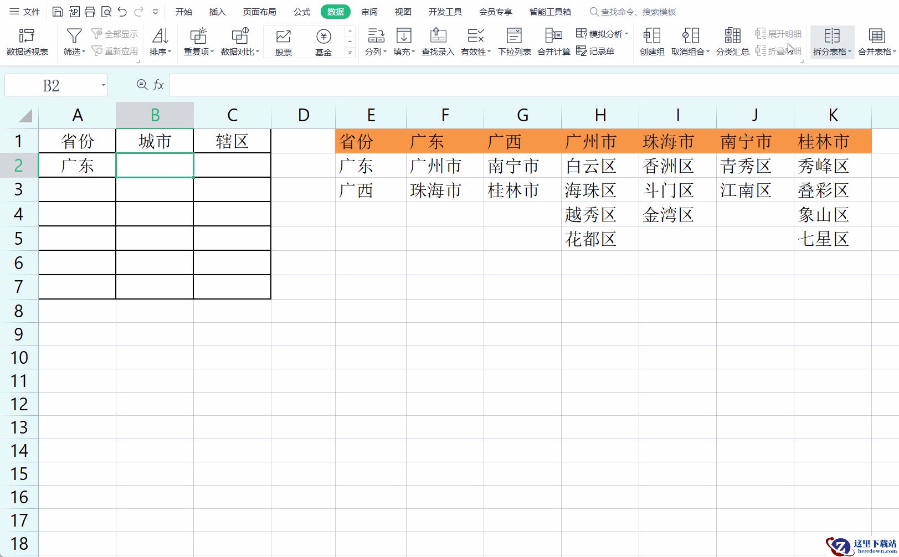Click 重新应用 button
Screen dimensions: 899x557
point(115,51)
